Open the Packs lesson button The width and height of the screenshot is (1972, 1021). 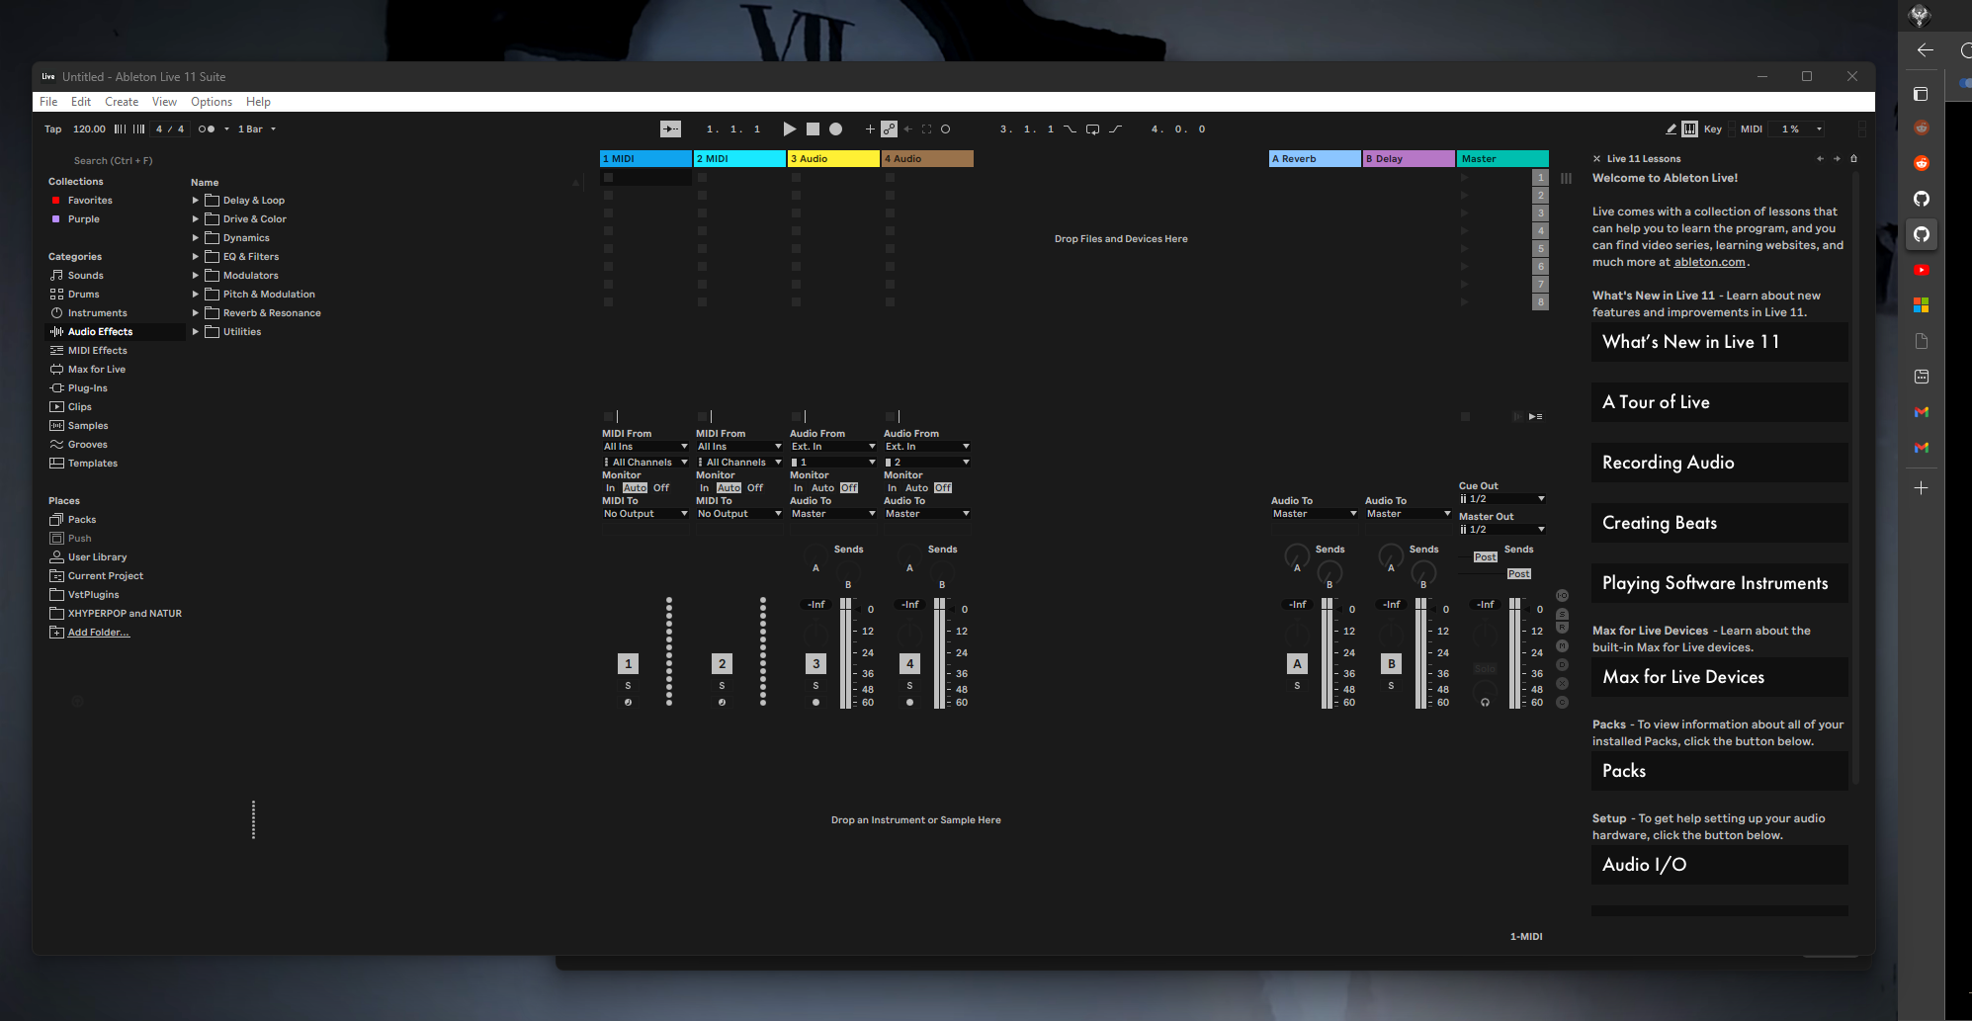point(1719,771)
